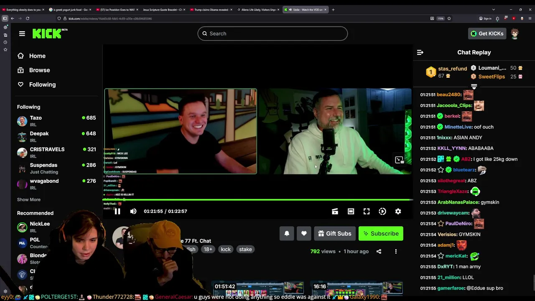Open the 16:16 video thumbnail
The width and height of the screenshot is (535, 301).
point(357,288)
